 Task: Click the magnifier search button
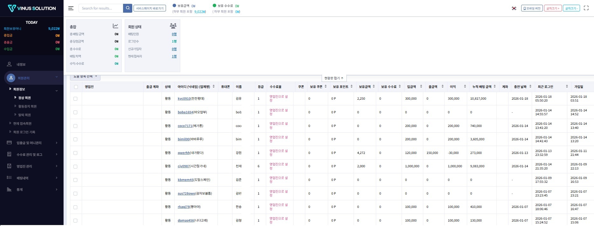(x=128, y=8)
